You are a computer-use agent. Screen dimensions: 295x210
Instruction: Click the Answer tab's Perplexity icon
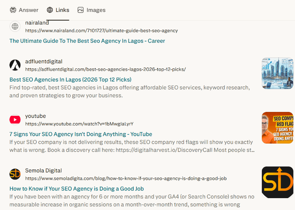[13, 10]
